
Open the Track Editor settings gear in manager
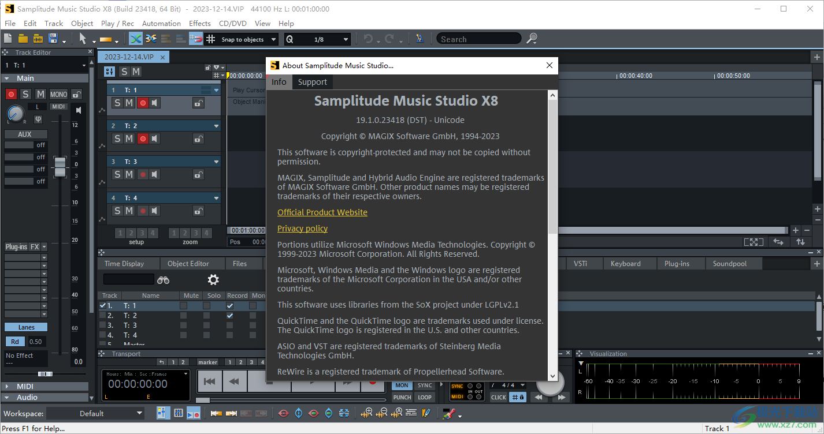[x=213, y=279]
